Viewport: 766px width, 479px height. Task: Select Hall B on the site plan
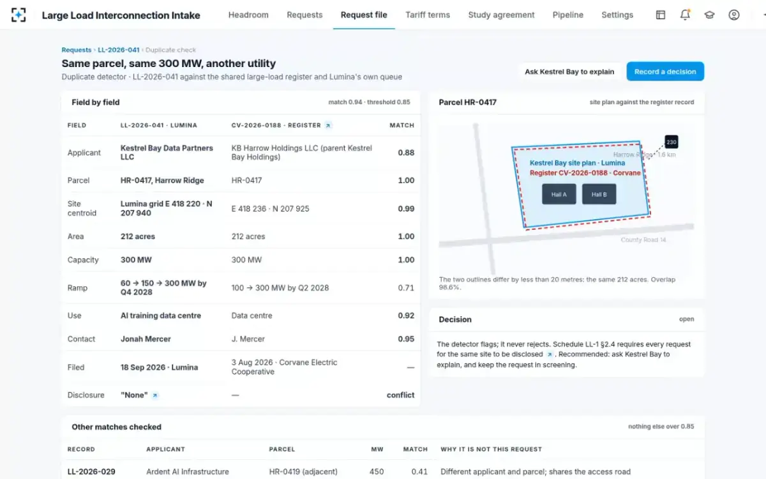point(599,194)
